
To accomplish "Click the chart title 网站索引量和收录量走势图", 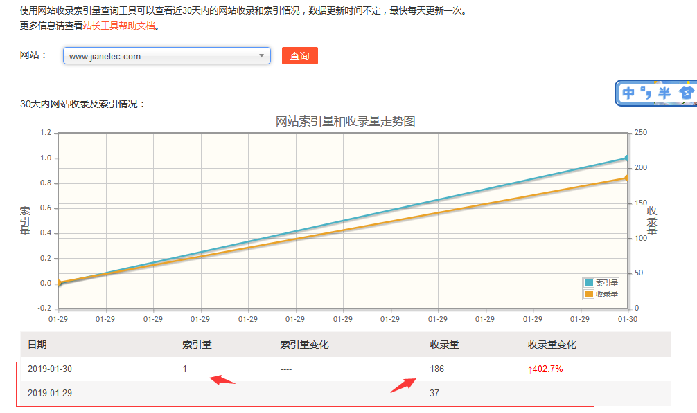I will pyautogui.click(x=345, y=122).
